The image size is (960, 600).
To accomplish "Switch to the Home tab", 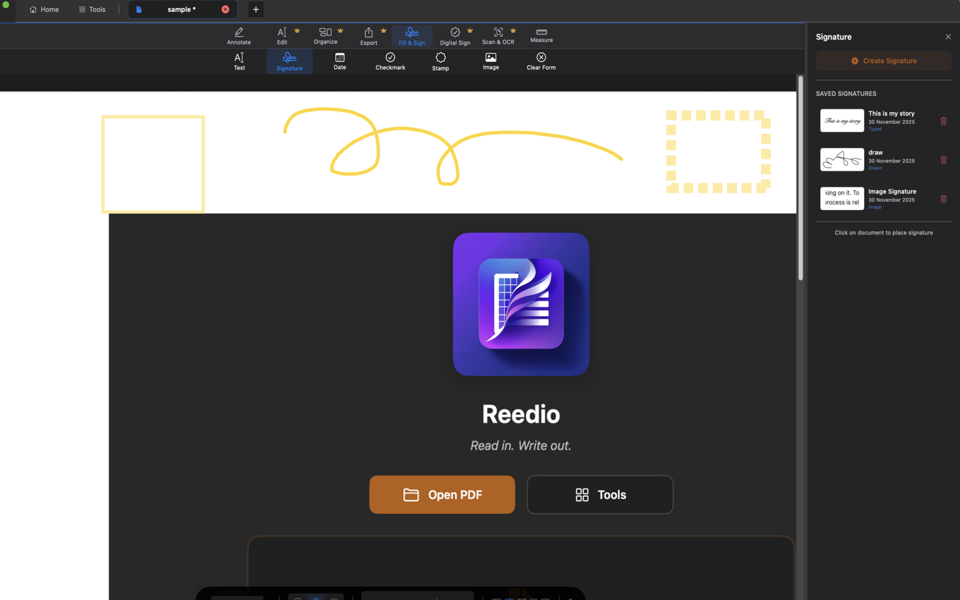I will tap(44, 9).
